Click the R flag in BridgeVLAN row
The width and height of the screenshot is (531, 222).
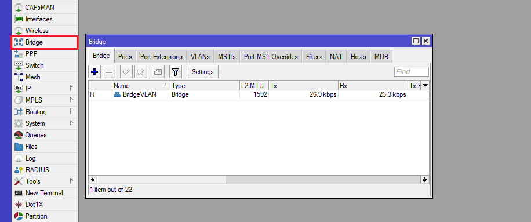[92, 94]
